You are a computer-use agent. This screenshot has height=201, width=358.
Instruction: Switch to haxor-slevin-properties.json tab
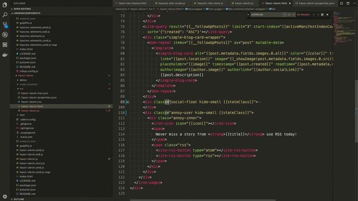[315, 3]
